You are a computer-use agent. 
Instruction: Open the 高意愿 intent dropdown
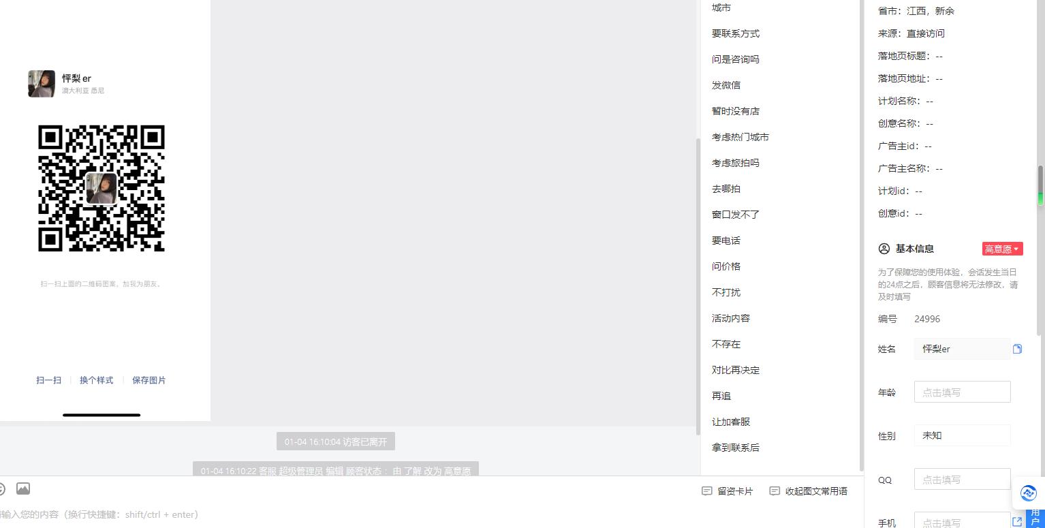tap(1002, 249)
